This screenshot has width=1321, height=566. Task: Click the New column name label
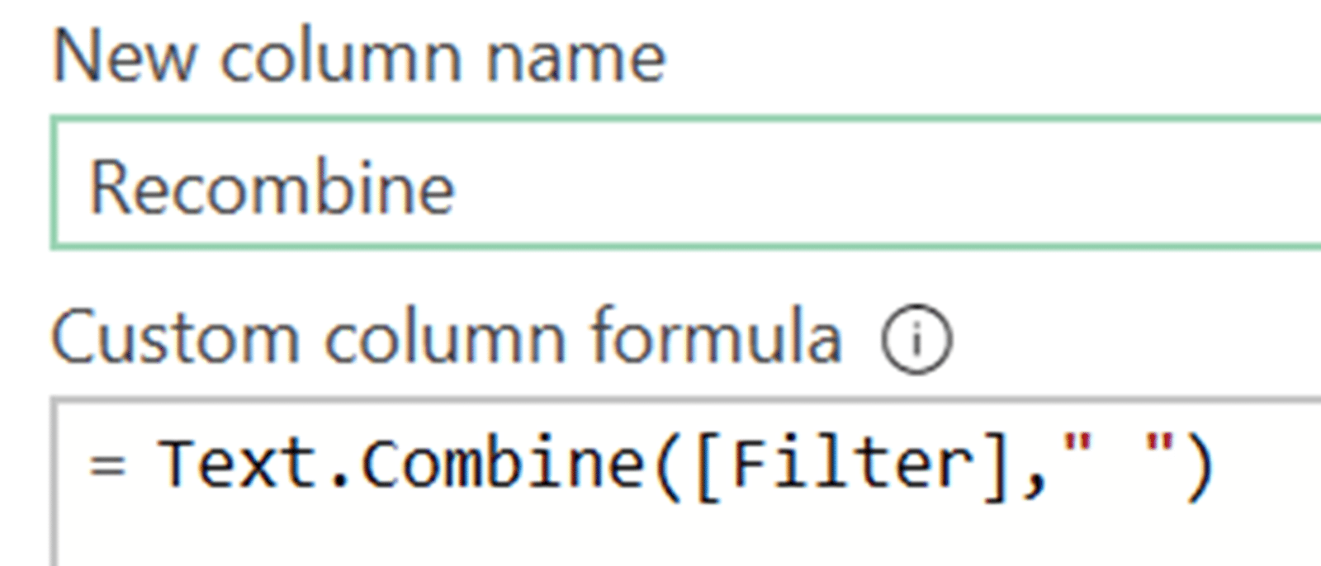358,58
